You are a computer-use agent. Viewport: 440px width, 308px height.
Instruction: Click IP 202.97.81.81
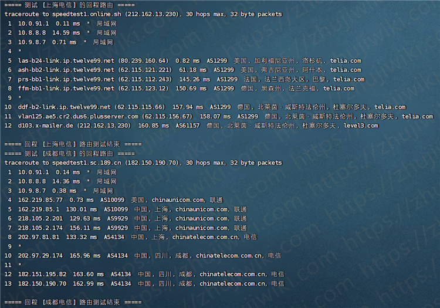[x=39, y=237]
